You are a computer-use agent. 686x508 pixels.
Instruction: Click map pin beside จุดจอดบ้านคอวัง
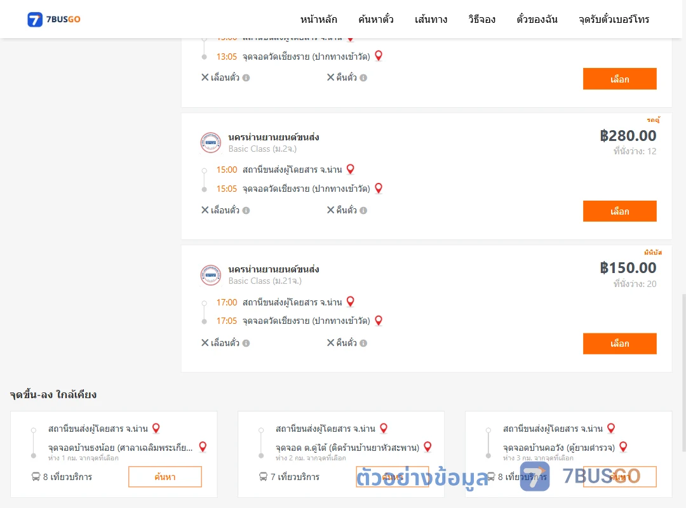click(624, 447)
